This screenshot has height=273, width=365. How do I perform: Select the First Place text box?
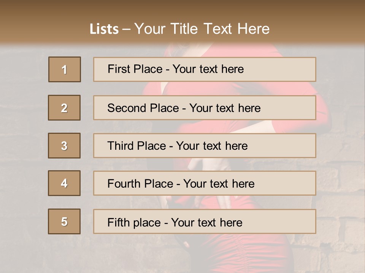205,69
